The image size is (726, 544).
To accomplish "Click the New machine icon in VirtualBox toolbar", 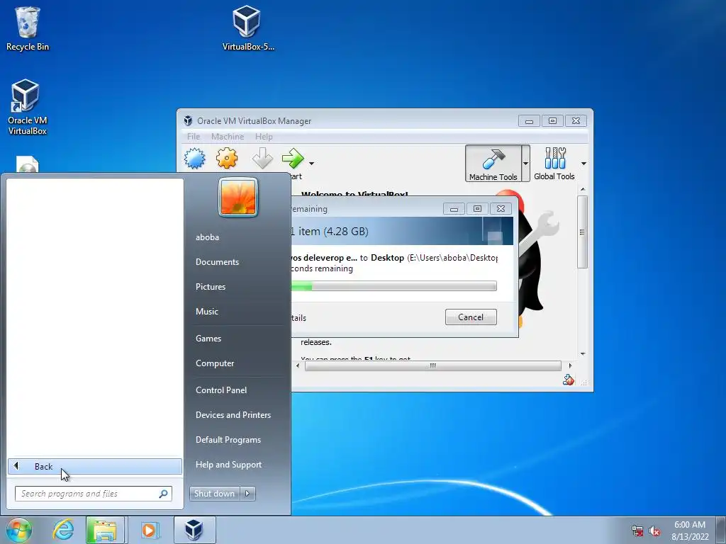I will coord(195,159).
